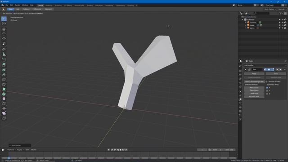Click the Mark Root button
288x162 pixels.
tap(254, 94)
